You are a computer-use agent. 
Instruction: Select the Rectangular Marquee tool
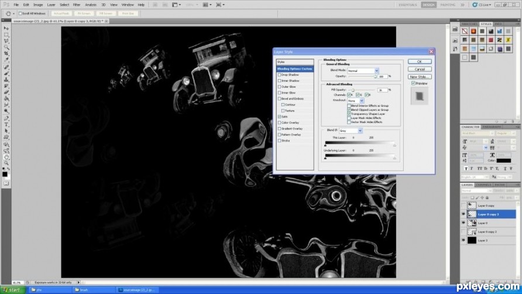pyautogui.click(x=6, y=35)
